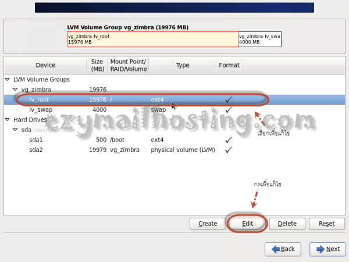Viewport: 349px width, 262px height.
Task: Click the blue arrow icon on Back
Action: pyautogui.click(x=276, y=249)
